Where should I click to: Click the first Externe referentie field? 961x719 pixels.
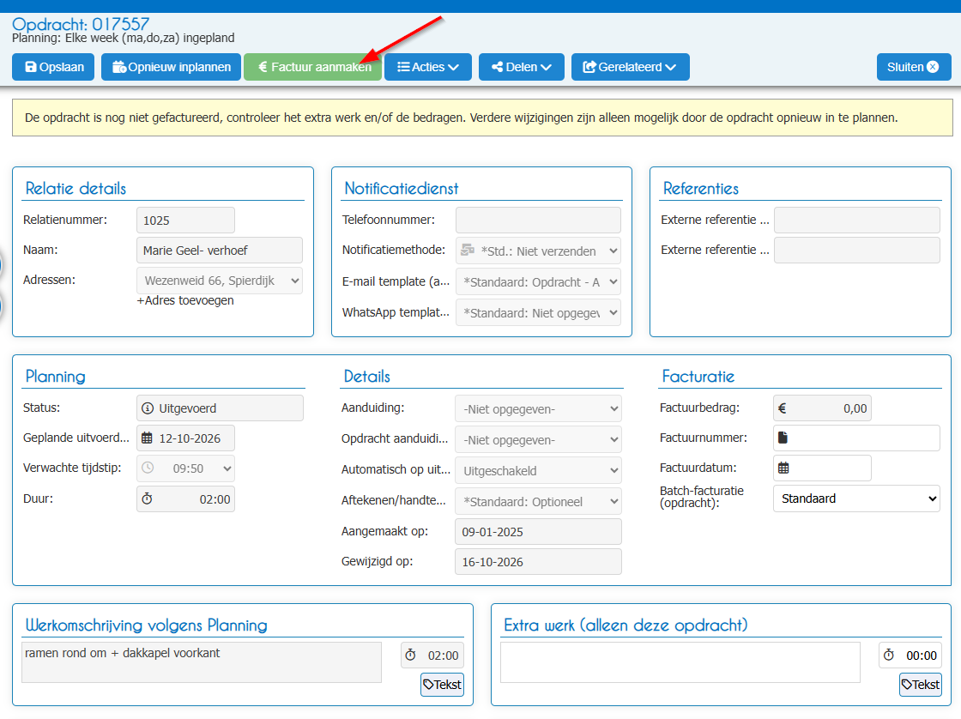coord(857,220)
